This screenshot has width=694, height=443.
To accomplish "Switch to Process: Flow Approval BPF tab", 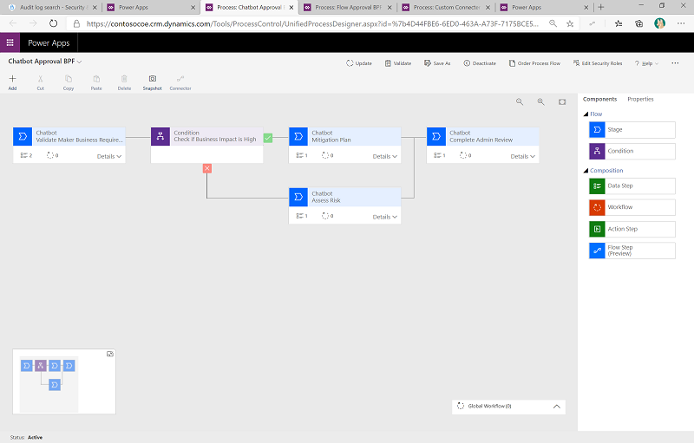I will 348,7.
